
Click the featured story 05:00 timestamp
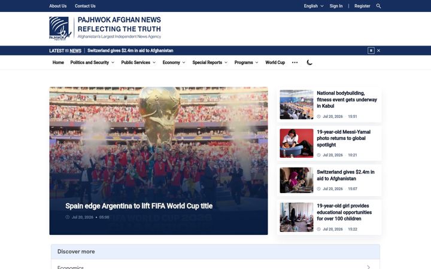pos(104,217)
